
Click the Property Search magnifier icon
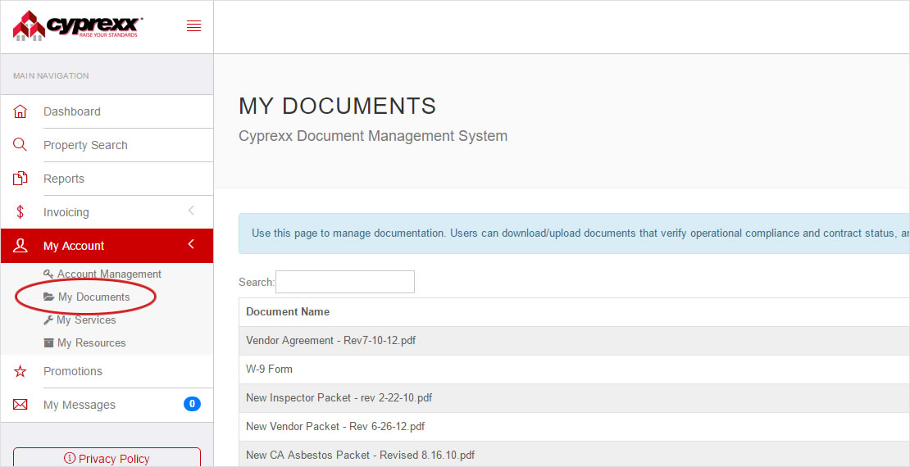[20, 145]
